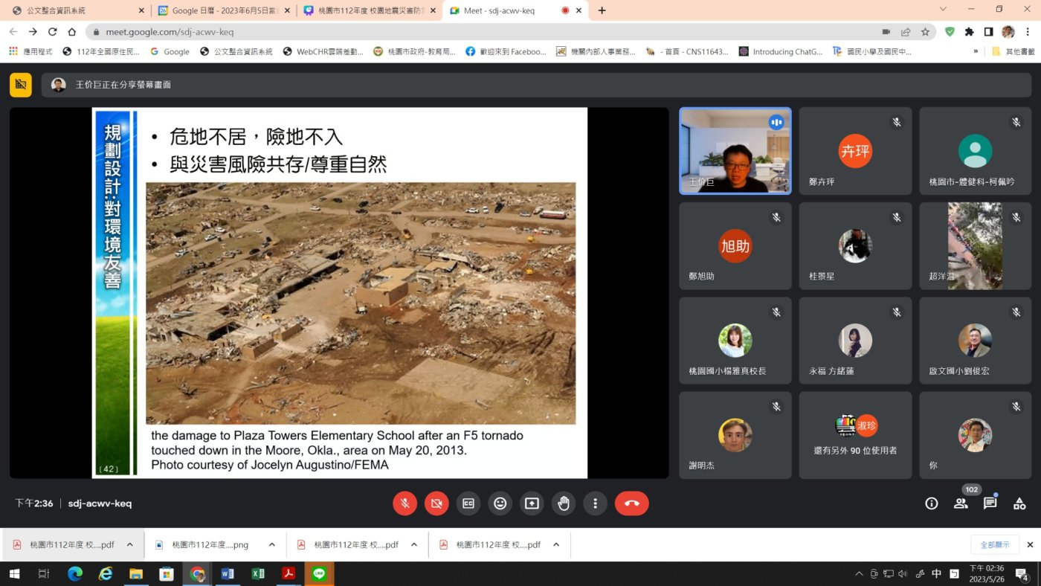
Task: Turn on microphone with red mic button
Action: coord(405,503)
